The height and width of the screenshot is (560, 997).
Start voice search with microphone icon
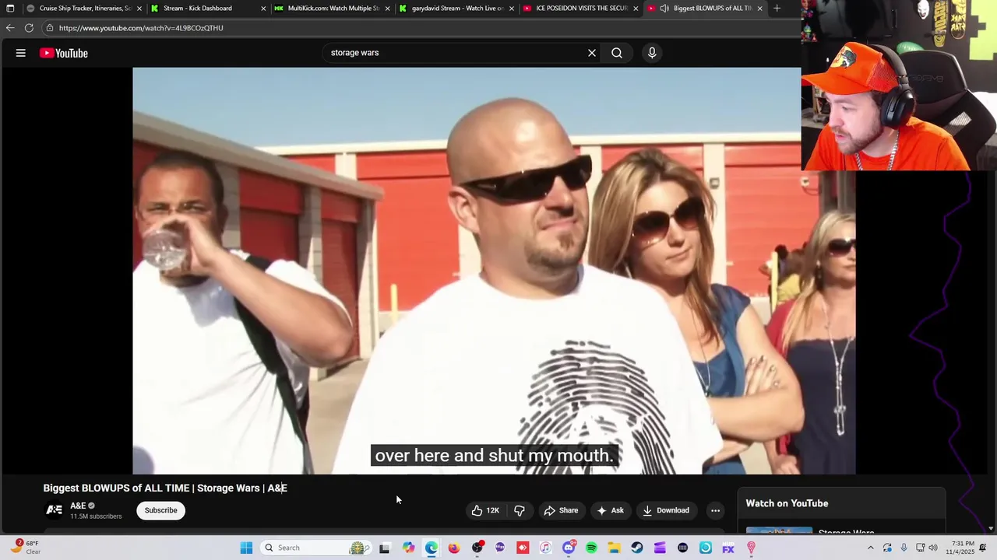pos(652,53)
